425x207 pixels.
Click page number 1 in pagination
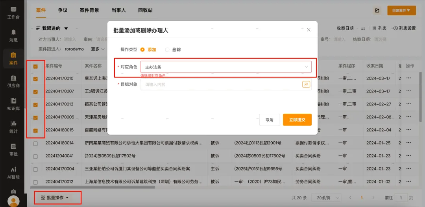pyautogui.click(x=362, y=198)
